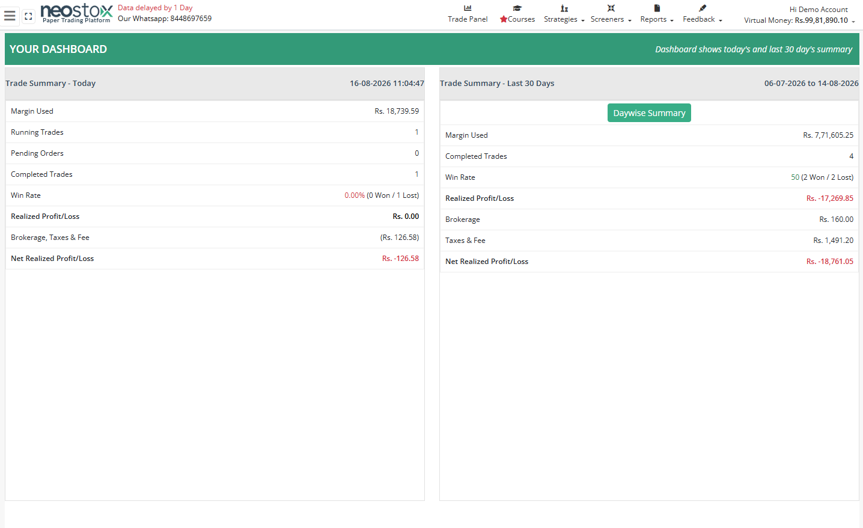Screen dimensions: 863x528
Task: Click Pending Orders value 0
Action: click(x=416, y=153)
